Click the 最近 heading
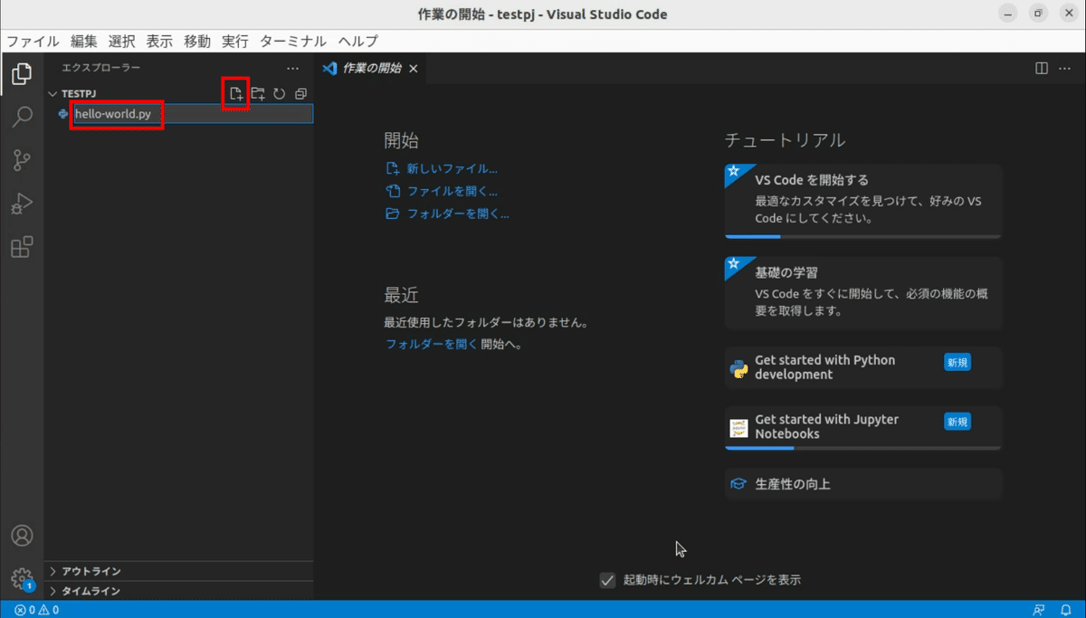Viewport: 1086px width, 618px height. coord(401,295)
